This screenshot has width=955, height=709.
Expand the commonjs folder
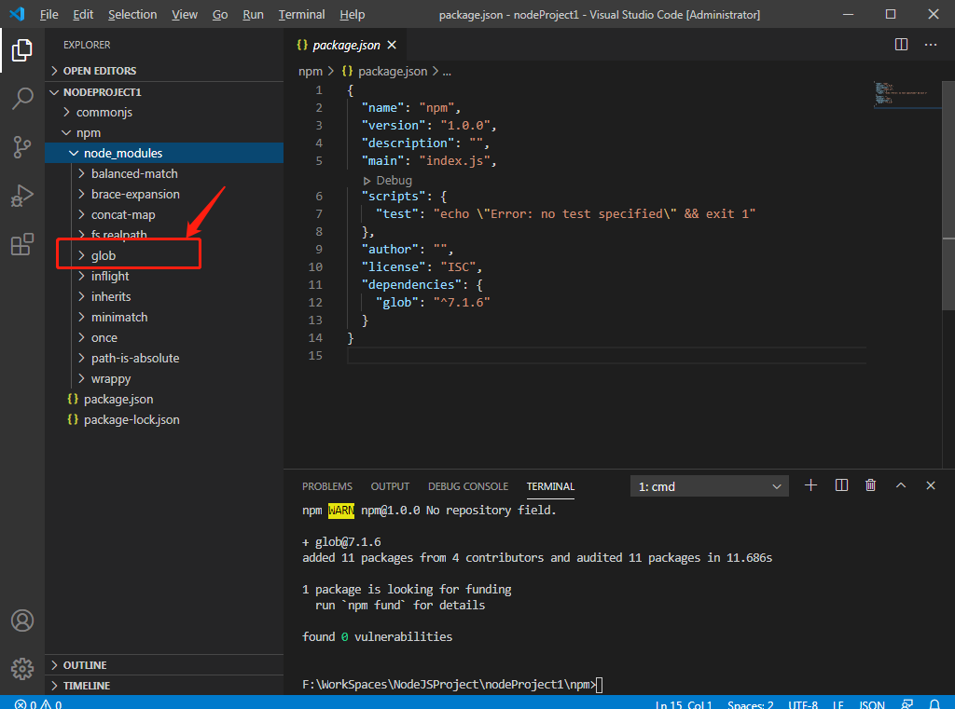pyautogui.click(x=164, y=112)
